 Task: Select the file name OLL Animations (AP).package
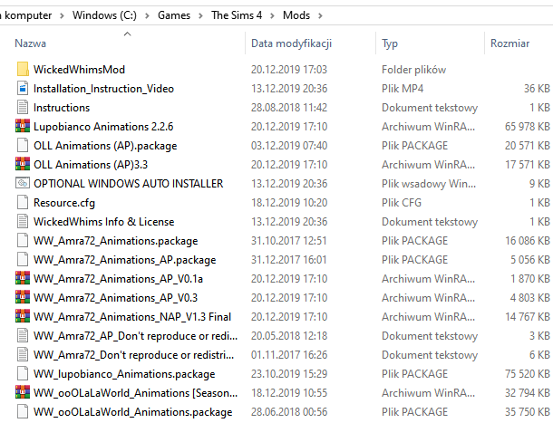tap(105, 146)
